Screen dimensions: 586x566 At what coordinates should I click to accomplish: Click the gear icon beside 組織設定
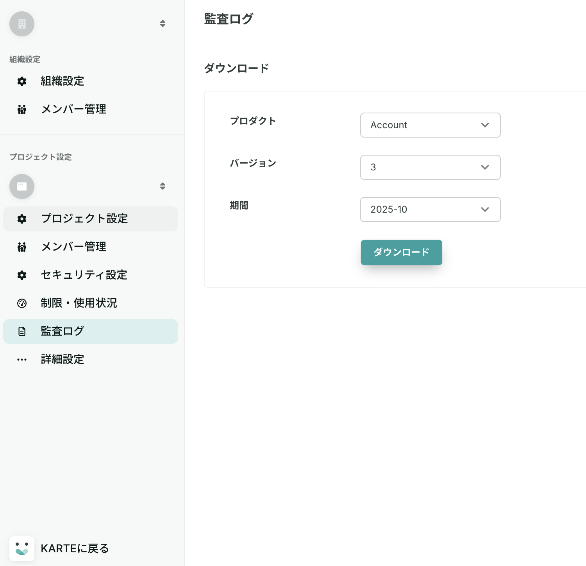click(22, 81)
